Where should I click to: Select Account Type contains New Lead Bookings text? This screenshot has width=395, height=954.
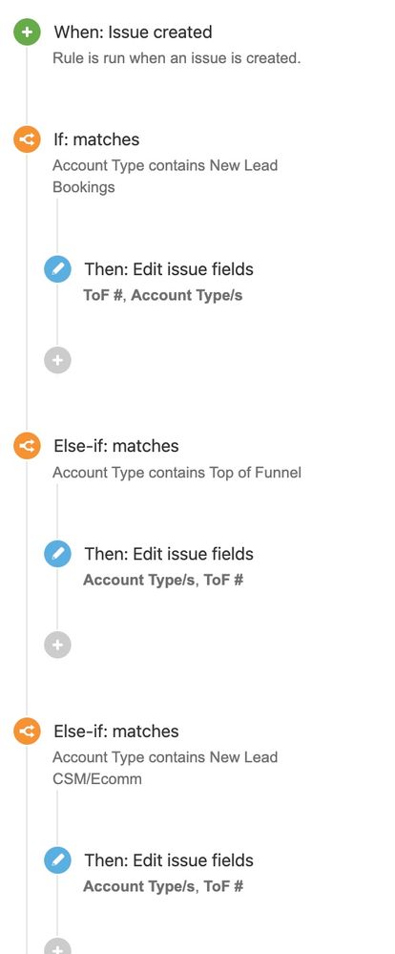[165, 176]
